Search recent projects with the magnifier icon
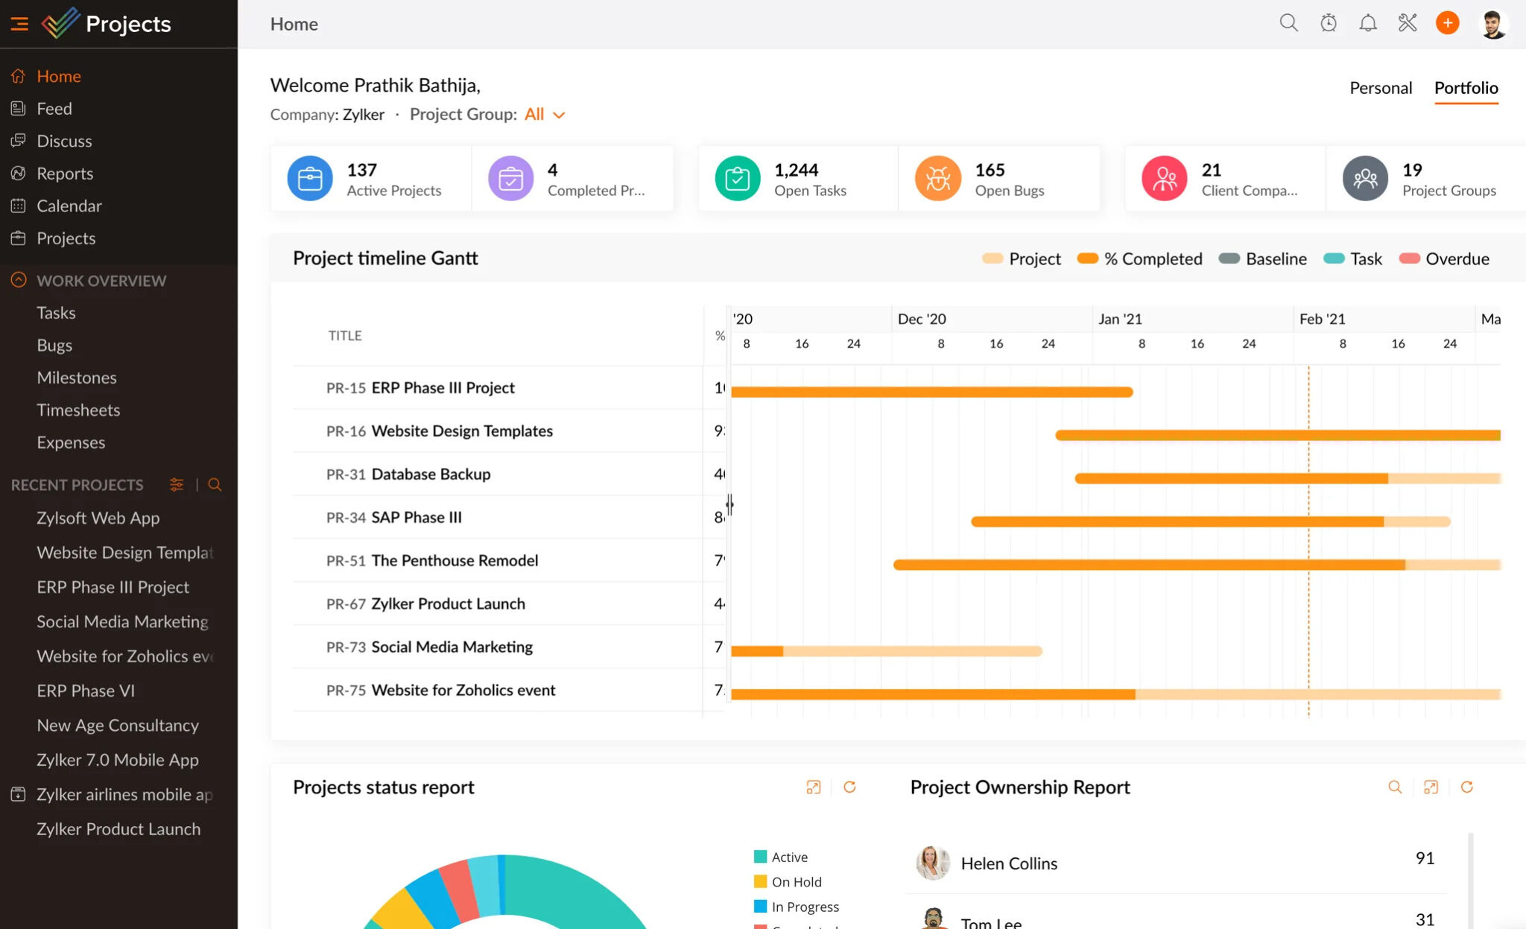This screenshot has width=1526, height=929. click(215, 484)
